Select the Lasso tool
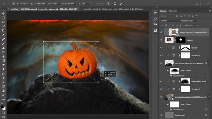The image size is (212, 119). [x=3, y=22]
